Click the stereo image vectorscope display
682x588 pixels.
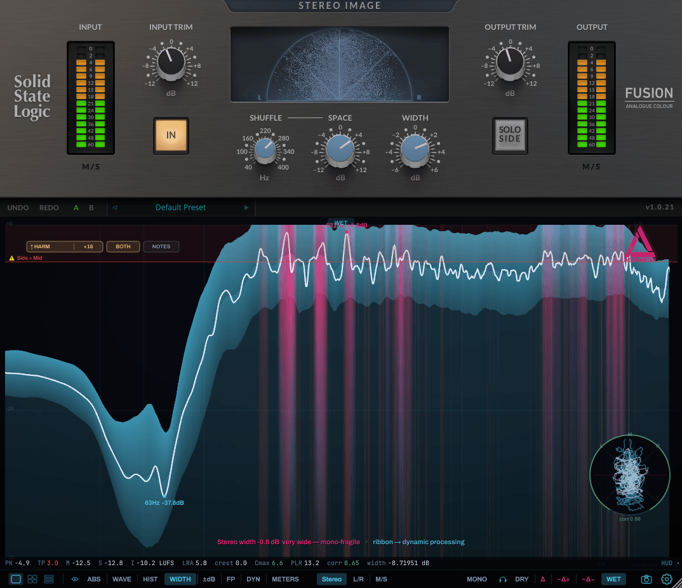coord(339,64)
